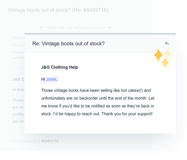The width and height of the screenshot is (187, 160).
Task: Click the reply arrow icon
Action: [167, 43]
